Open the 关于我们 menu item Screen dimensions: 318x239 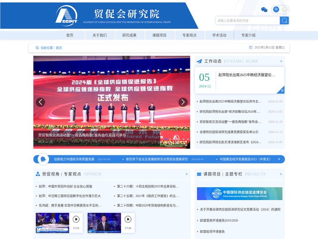coord(99,35)
